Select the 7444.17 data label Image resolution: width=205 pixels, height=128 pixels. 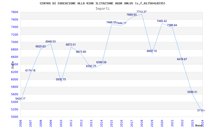121,23
